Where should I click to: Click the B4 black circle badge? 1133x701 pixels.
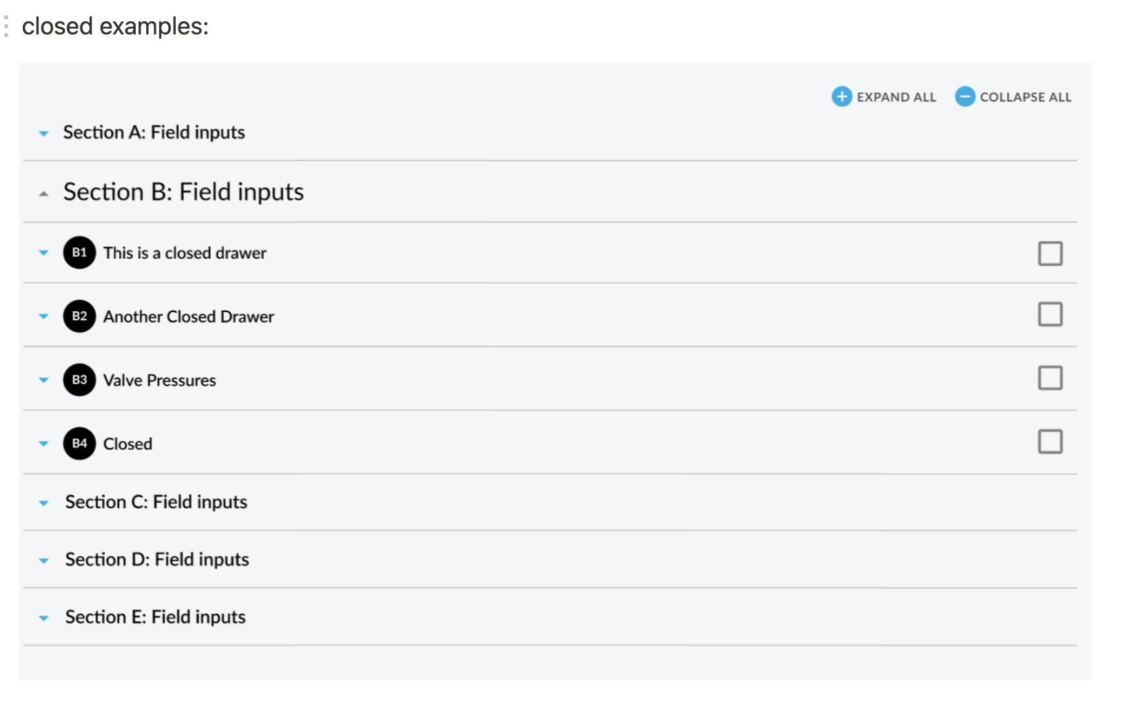pos(79,443)
